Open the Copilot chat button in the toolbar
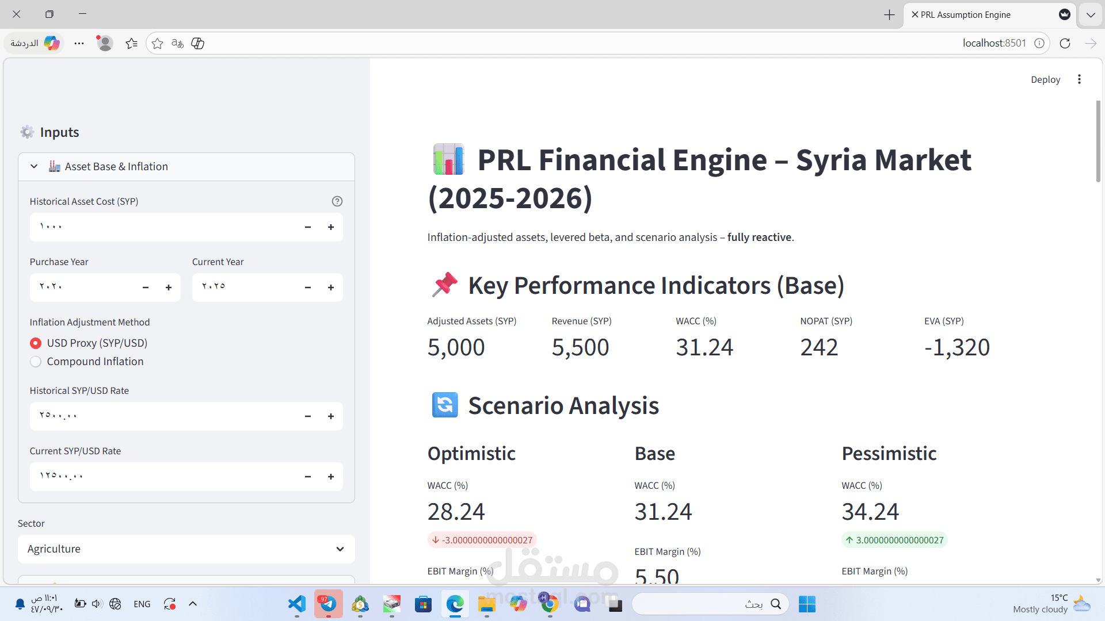This screenshot has width=1105, height=621. pyautogui.click(x=35, y=43)
